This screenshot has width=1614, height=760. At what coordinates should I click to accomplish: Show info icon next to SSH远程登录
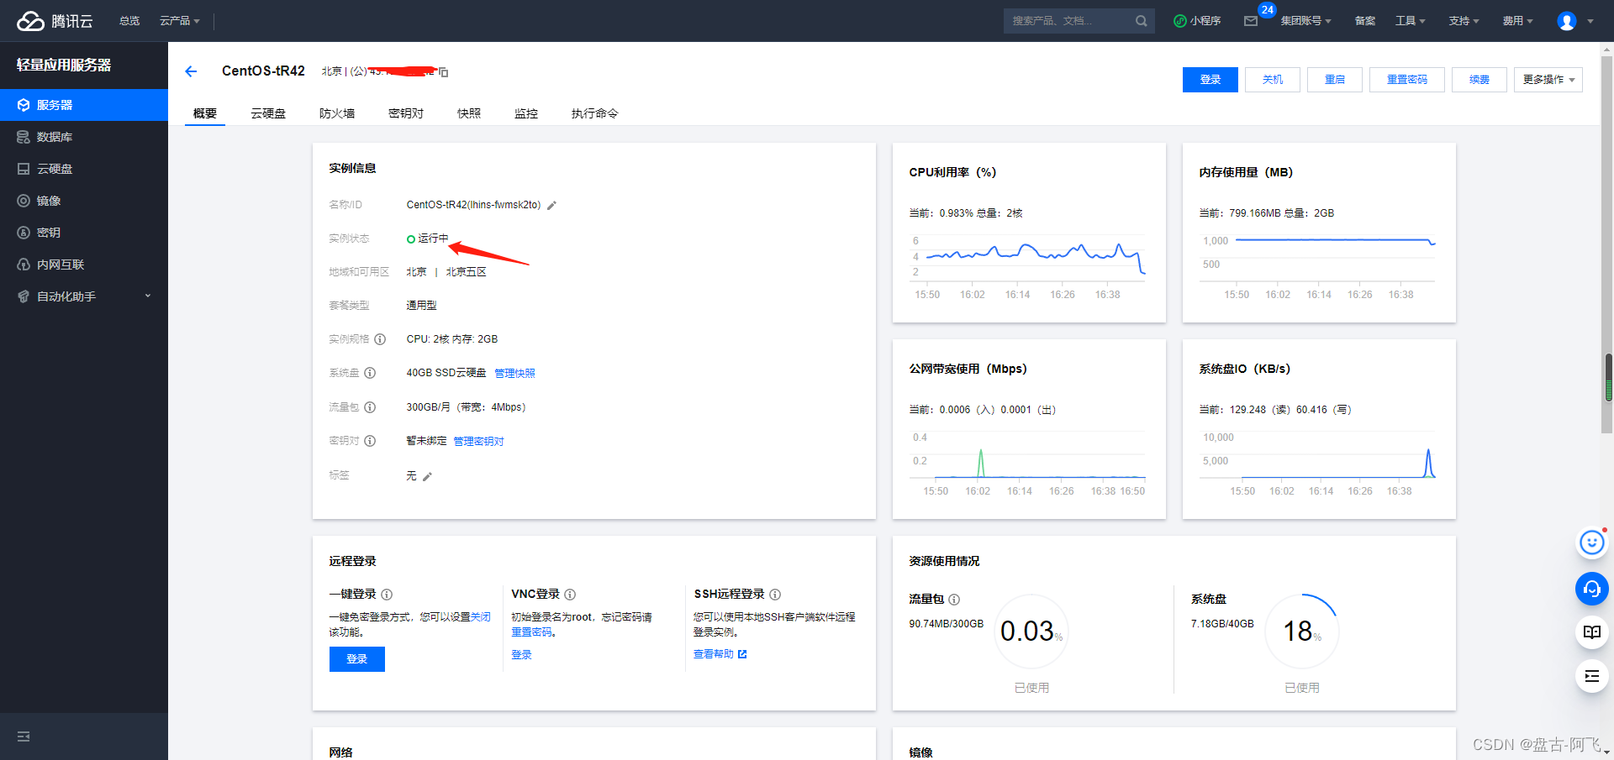[775, 595]
